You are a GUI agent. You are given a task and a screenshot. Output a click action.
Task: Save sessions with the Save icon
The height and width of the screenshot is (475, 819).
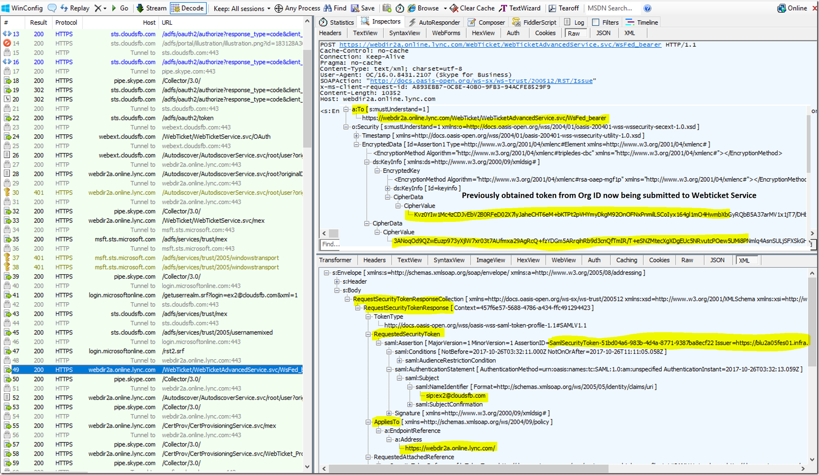point(363,8)
